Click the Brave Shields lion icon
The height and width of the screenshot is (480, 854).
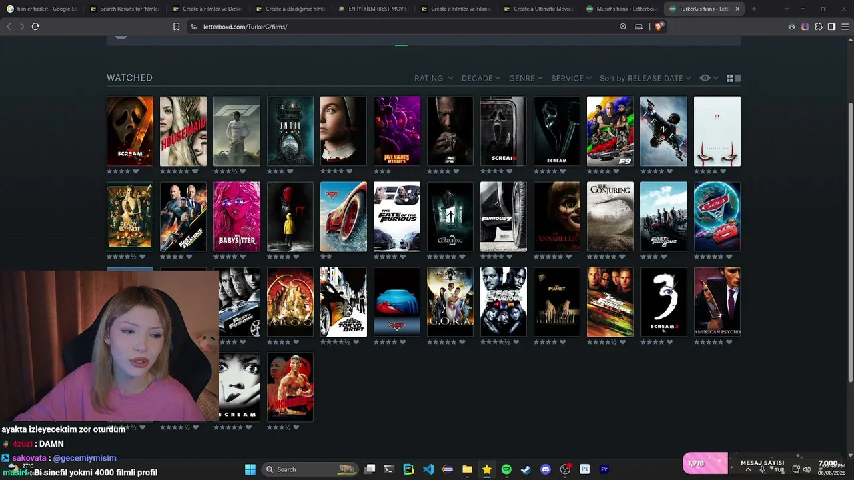[x=659, y=27]
